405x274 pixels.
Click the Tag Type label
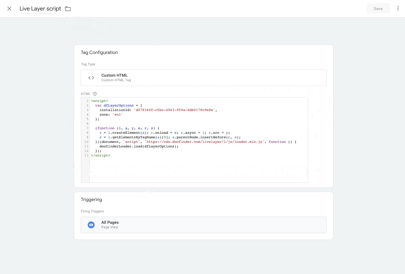click(88, 64)
